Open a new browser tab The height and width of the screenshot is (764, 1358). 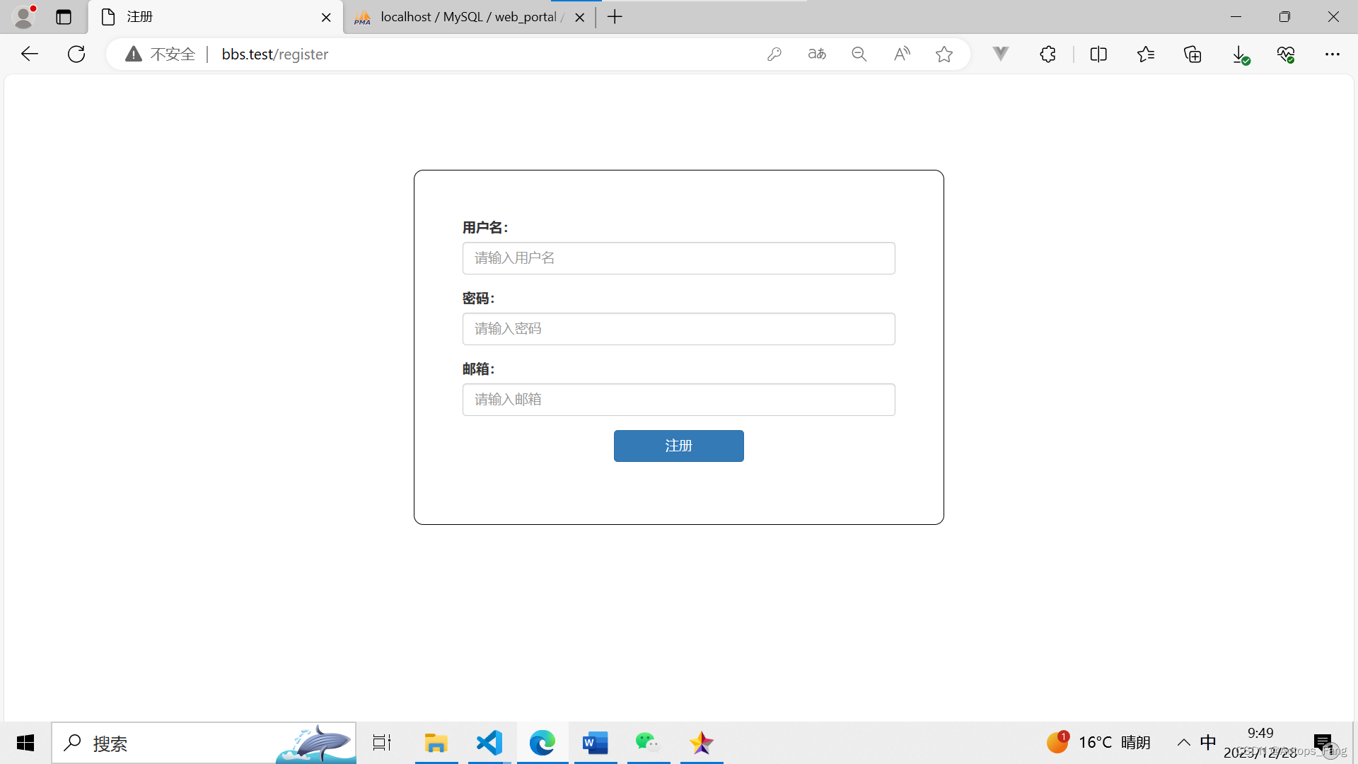point(615,17)
